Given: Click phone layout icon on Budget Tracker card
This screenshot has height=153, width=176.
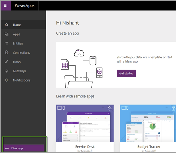Looking at the screenshot, I should (128, 108).
